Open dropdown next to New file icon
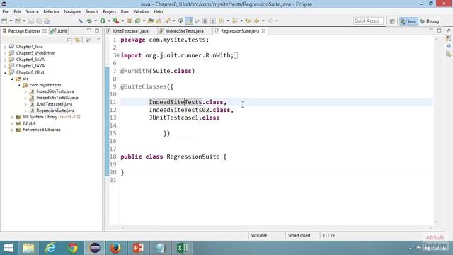 [11, 21]
